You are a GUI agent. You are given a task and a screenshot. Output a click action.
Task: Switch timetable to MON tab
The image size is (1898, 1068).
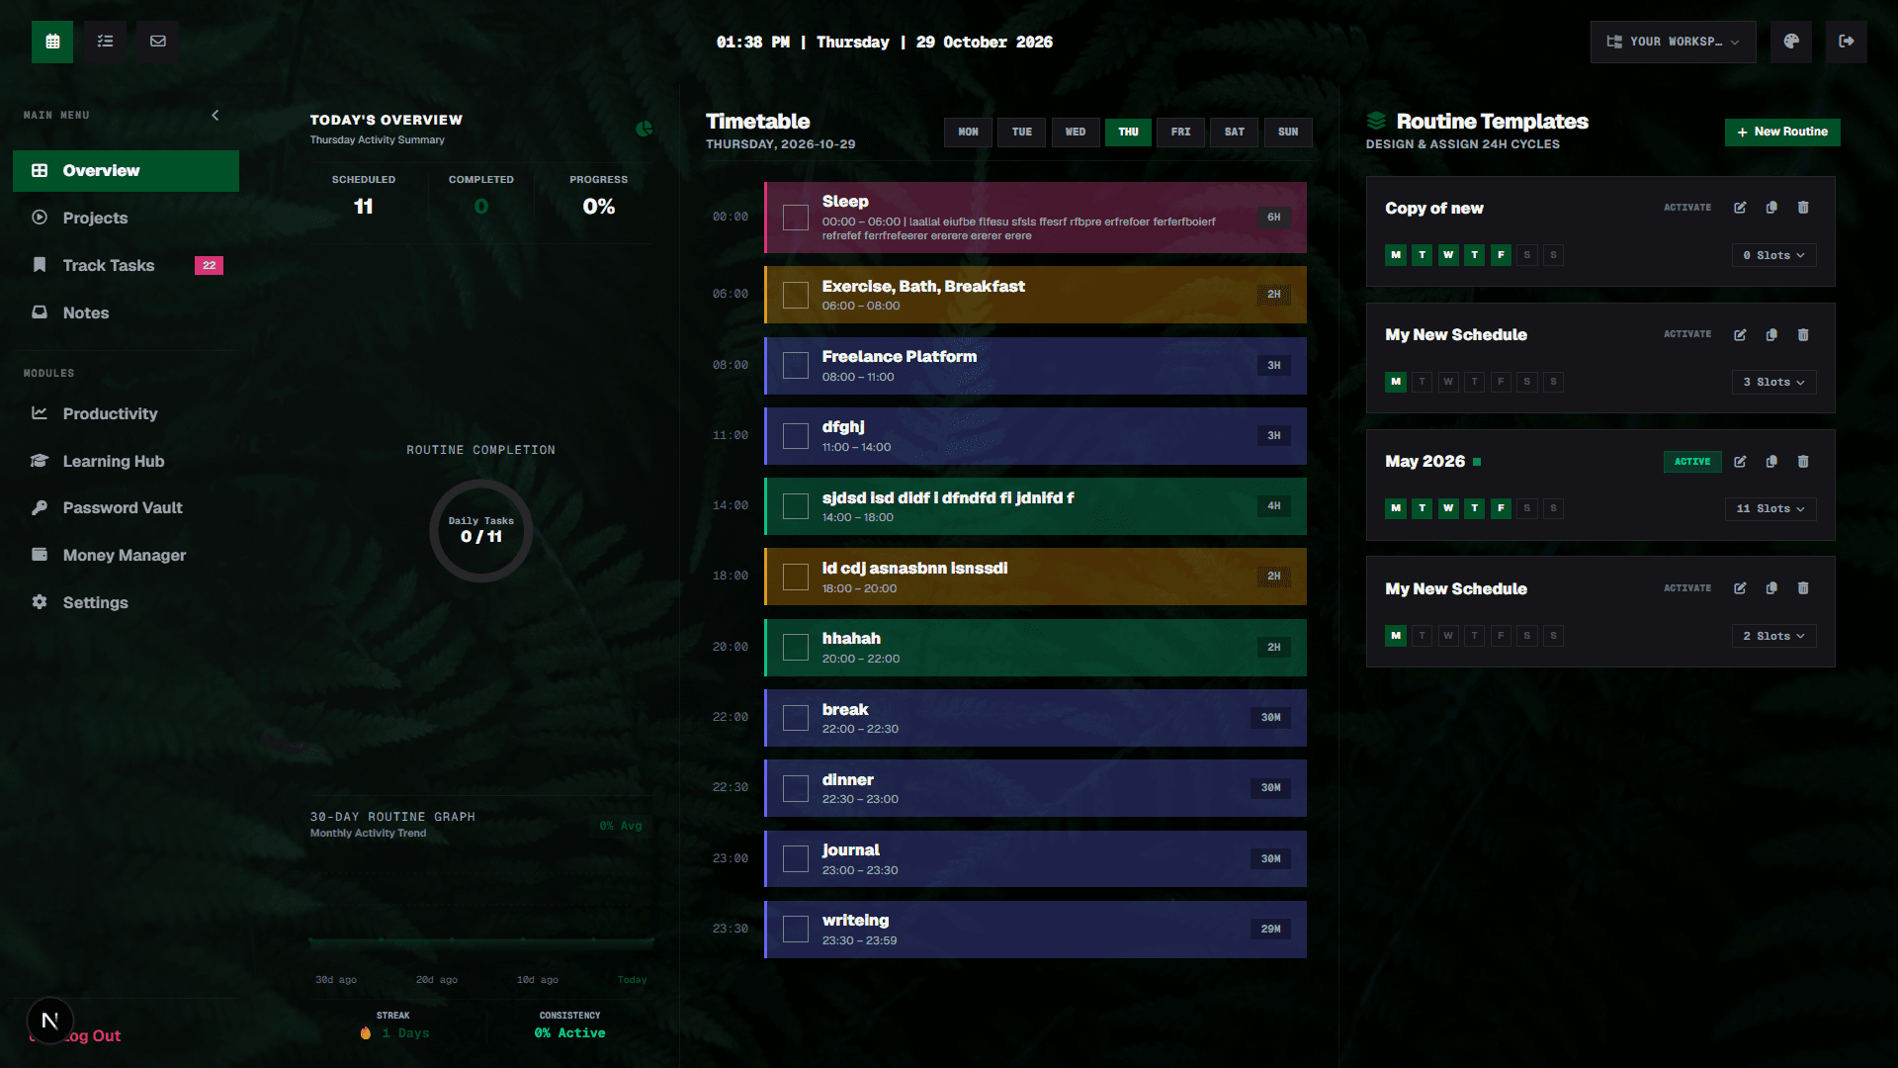[x=968, y=133]
